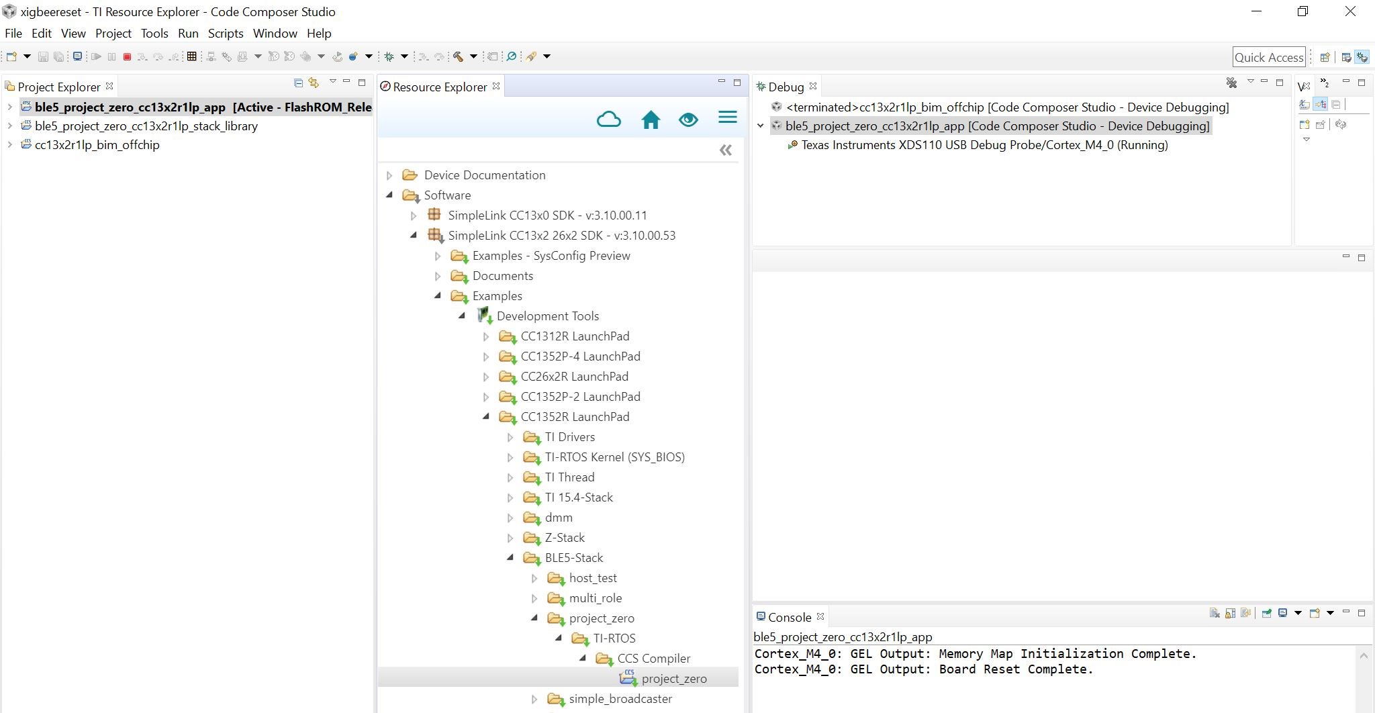Viewport: 1375px width, 713px height.
Task: Expand TI Drivers folder
Action: click(x=510, y=437)
